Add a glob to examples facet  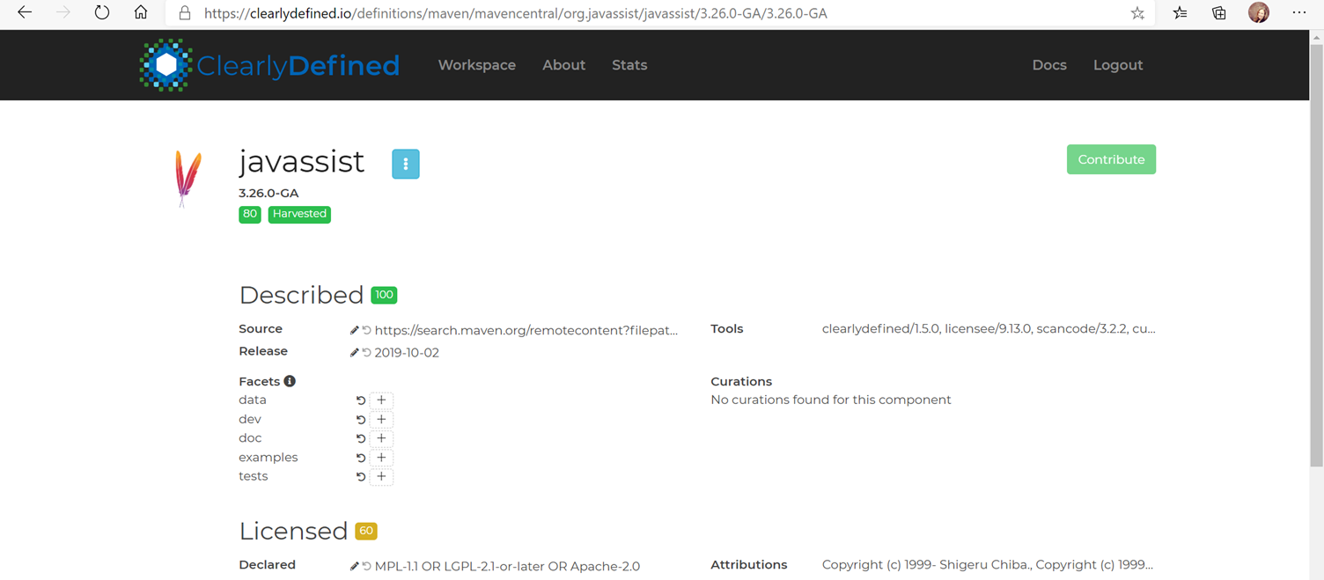[x=381, y=458]
